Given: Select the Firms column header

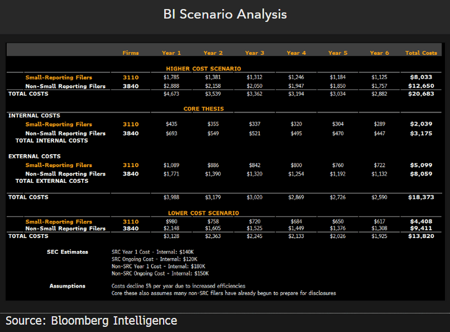Looking at the screenshot, I should [x=130, y=53].
